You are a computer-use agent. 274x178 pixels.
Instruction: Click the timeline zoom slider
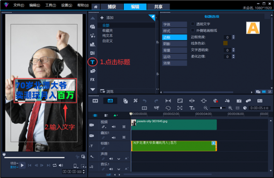point(218,108)
